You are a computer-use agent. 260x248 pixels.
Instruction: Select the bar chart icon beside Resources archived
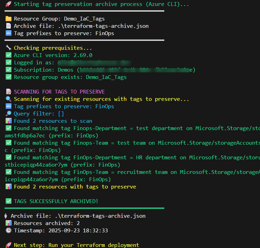click(x=8, y=223)
